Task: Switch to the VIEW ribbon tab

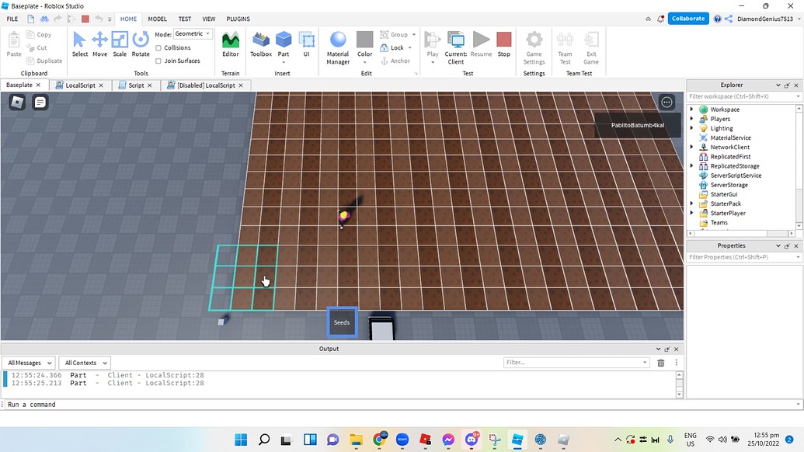Action: 209,19
